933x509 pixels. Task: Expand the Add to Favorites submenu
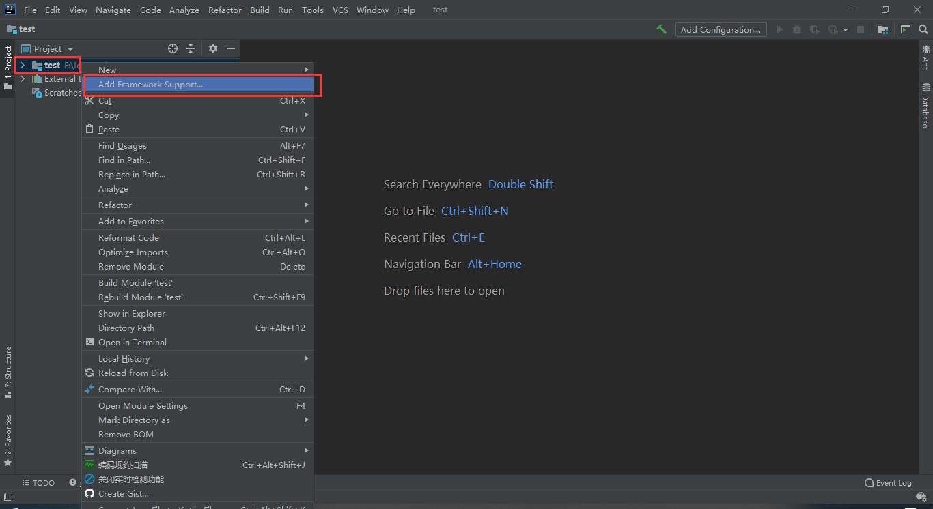[197, 221]
